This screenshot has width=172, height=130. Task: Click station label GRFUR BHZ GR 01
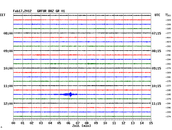coord(51,11)
